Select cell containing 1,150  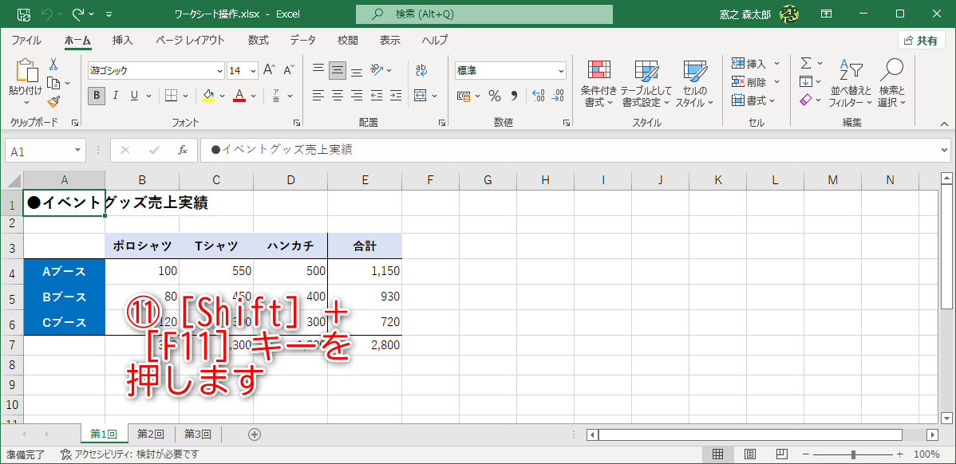pyautogui.click(x=365, y=272)
